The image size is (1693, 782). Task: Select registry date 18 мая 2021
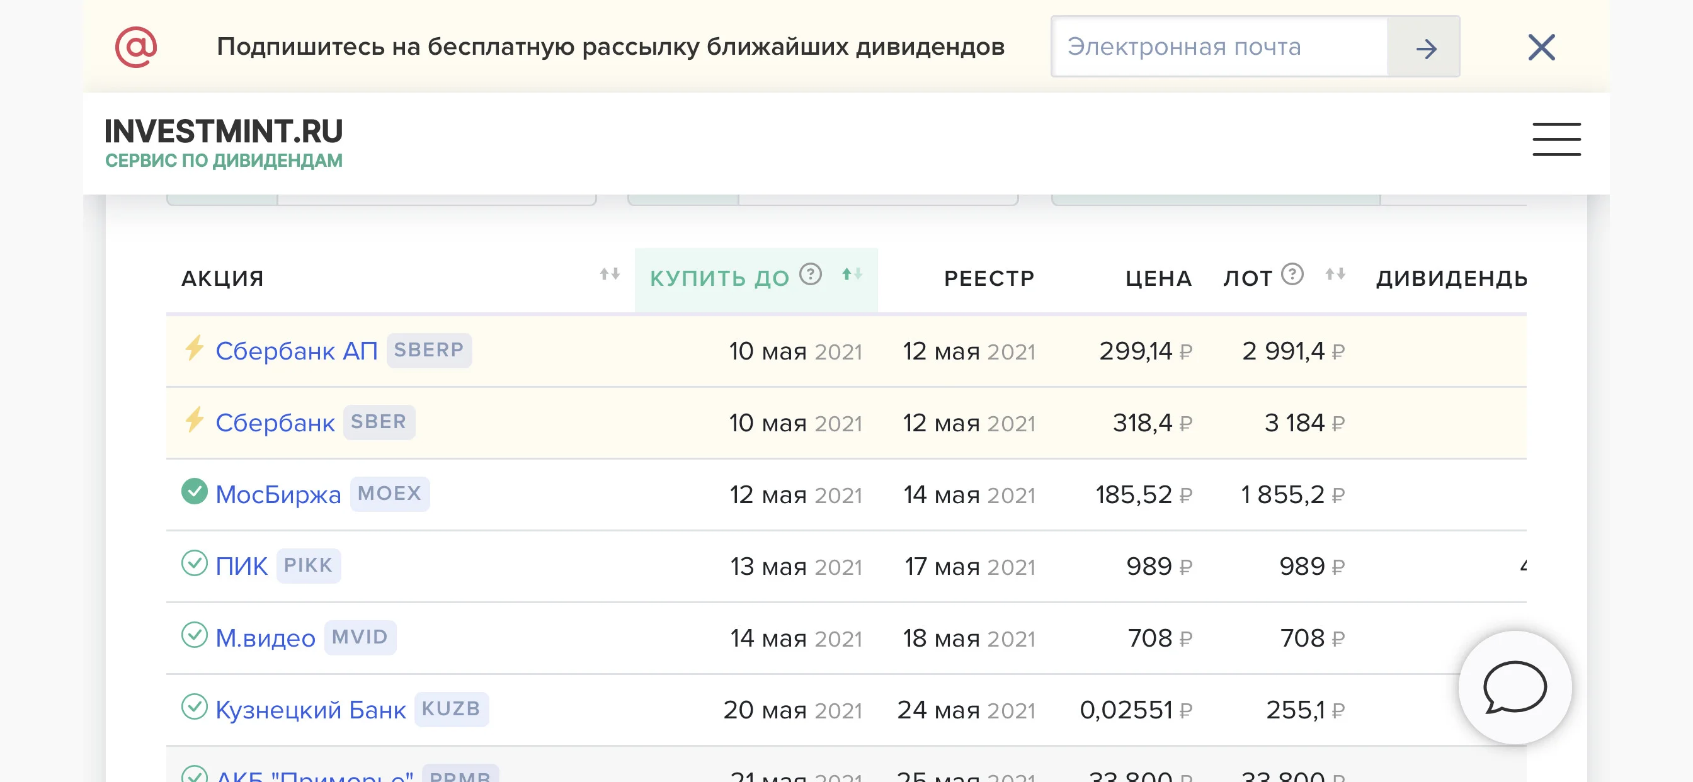[969, 638]
